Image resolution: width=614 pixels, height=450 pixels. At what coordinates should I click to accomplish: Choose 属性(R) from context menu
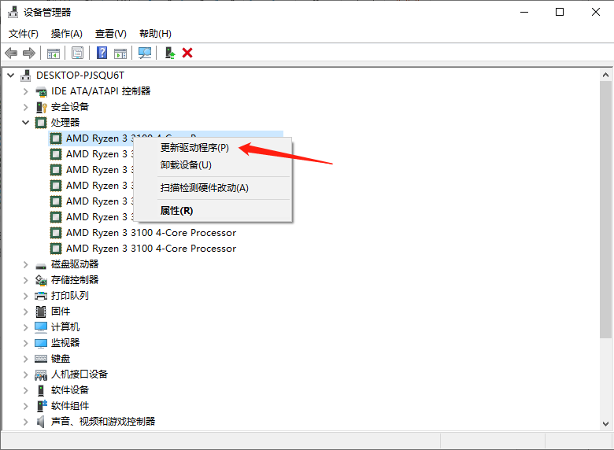coord(176,211)
